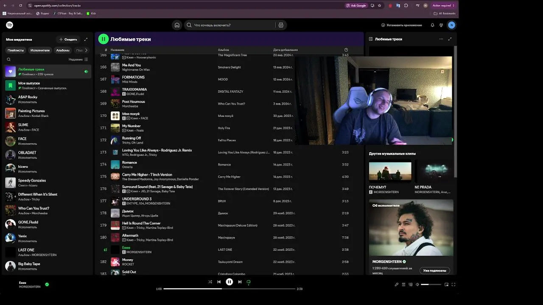Click Установить приложение link
Image resolution: width=543 pixels, height=305 pixels.
click(401, 25)
